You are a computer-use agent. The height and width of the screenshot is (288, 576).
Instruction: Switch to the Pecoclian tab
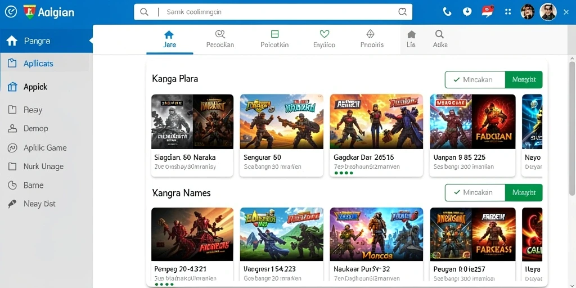tap(220, 39)
